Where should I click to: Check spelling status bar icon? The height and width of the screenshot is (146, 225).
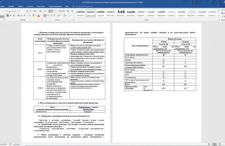click(10, 144)
